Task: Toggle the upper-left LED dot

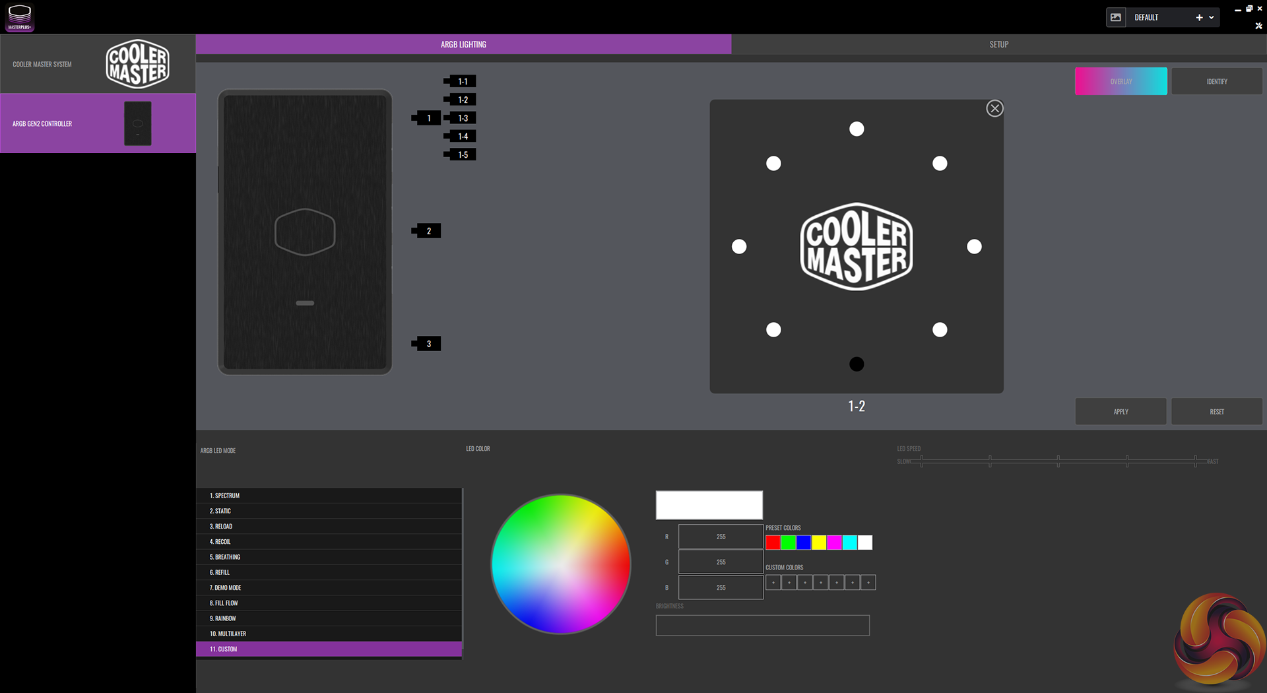Action: (773, 164)
